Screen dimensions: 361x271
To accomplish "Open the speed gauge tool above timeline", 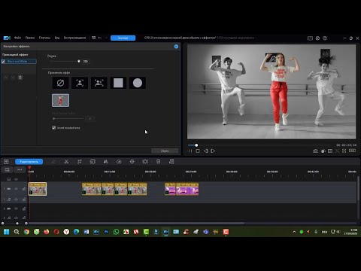I will 119,162.
